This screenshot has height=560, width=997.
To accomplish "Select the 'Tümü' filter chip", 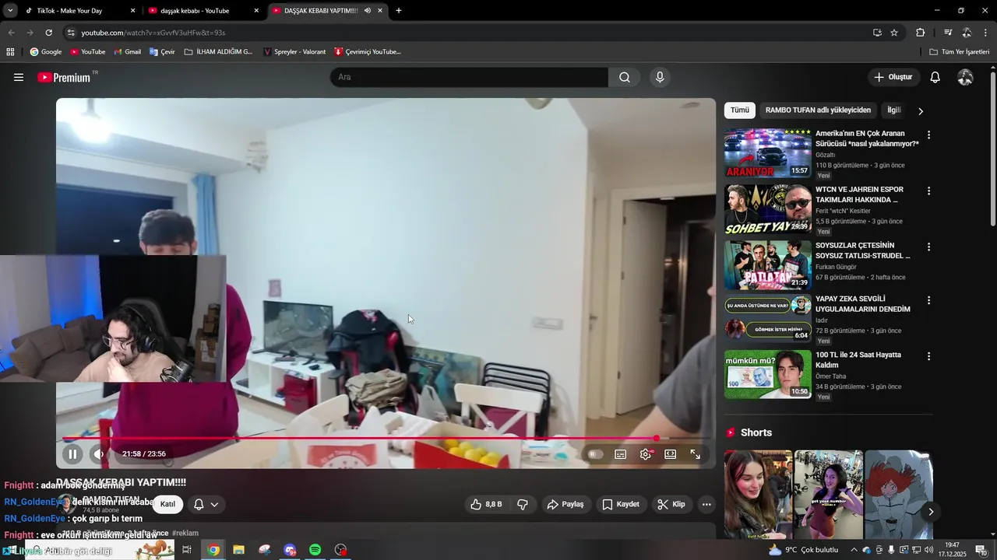I will click(740, 110).
